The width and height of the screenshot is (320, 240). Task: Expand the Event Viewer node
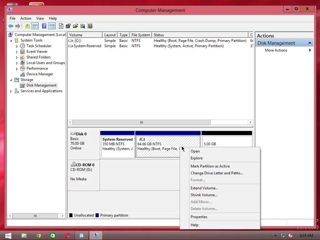(x=17, y=52)
